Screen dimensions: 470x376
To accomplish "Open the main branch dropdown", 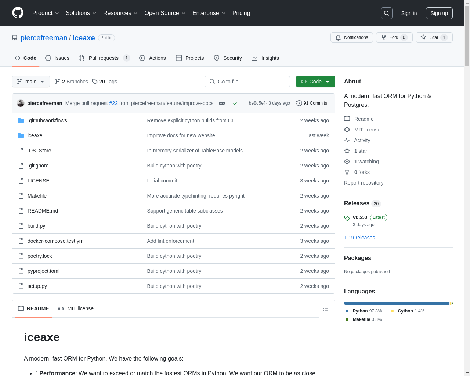I will tap(31, 82).
